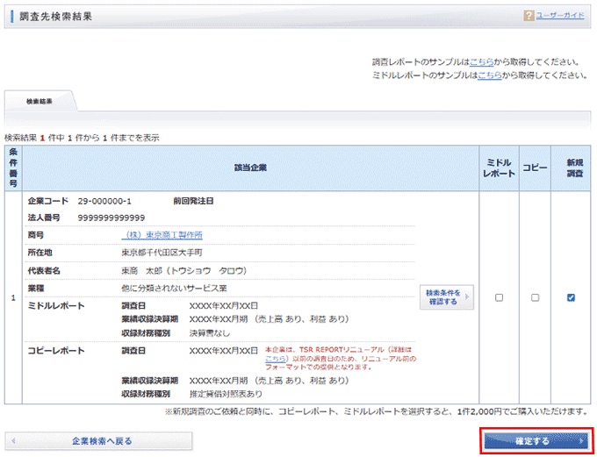Click the 検索条件を確認する button

(x=447, y=297)
